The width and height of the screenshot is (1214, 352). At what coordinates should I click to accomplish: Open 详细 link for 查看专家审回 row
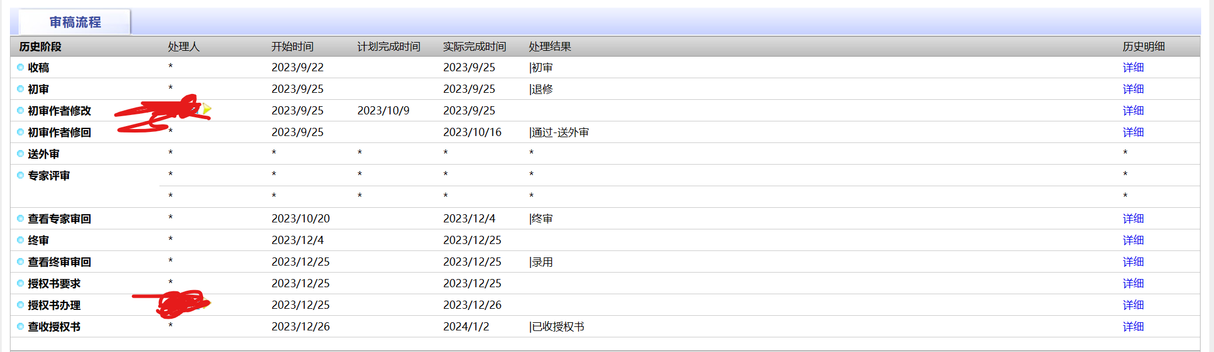pyautogui.click(x=1133, y=219)
